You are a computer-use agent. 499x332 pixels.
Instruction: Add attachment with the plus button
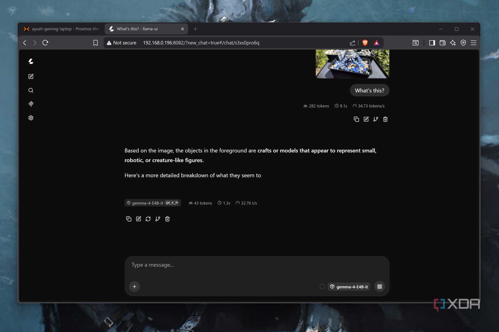point(135,286)
